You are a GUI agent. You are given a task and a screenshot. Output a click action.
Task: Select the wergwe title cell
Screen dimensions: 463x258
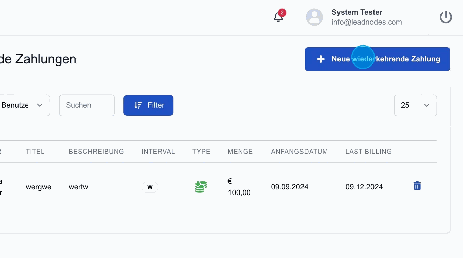(x=39, y=187)
